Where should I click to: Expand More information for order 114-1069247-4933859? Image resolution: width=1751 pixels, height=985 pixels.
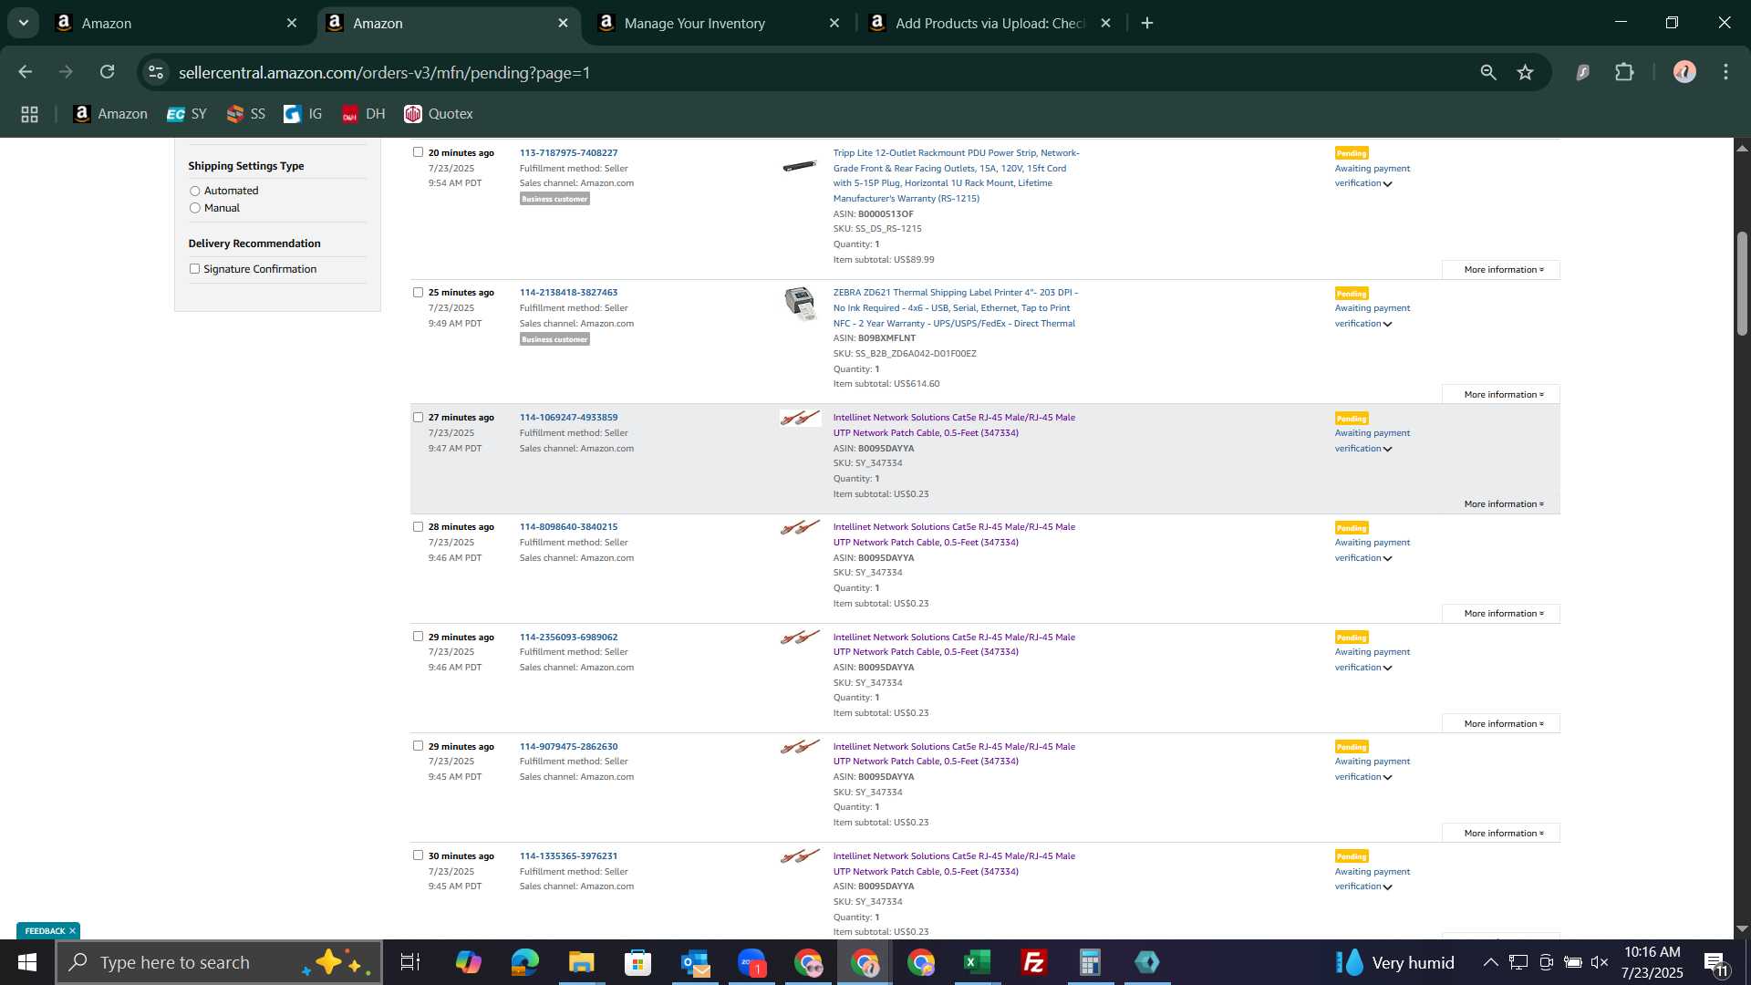(1501, 504)
